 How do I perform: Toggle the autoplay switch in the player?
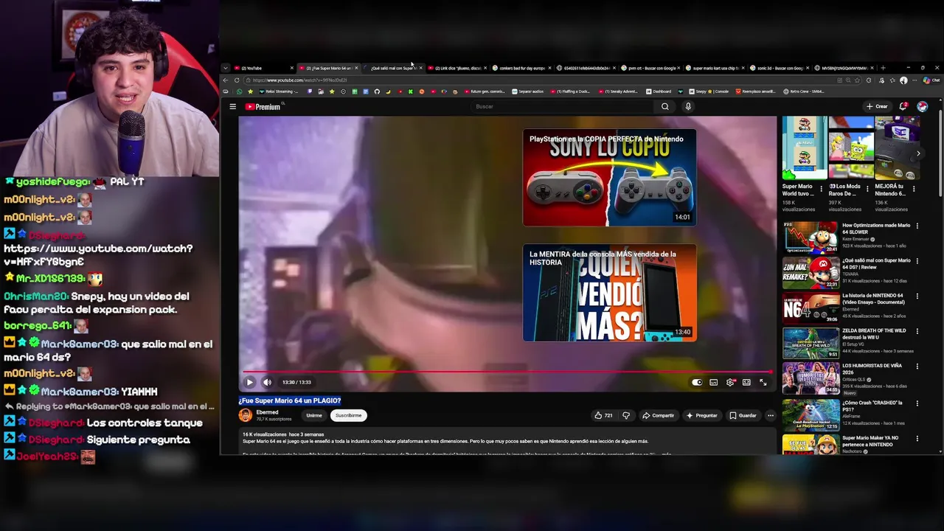[697, 382]
